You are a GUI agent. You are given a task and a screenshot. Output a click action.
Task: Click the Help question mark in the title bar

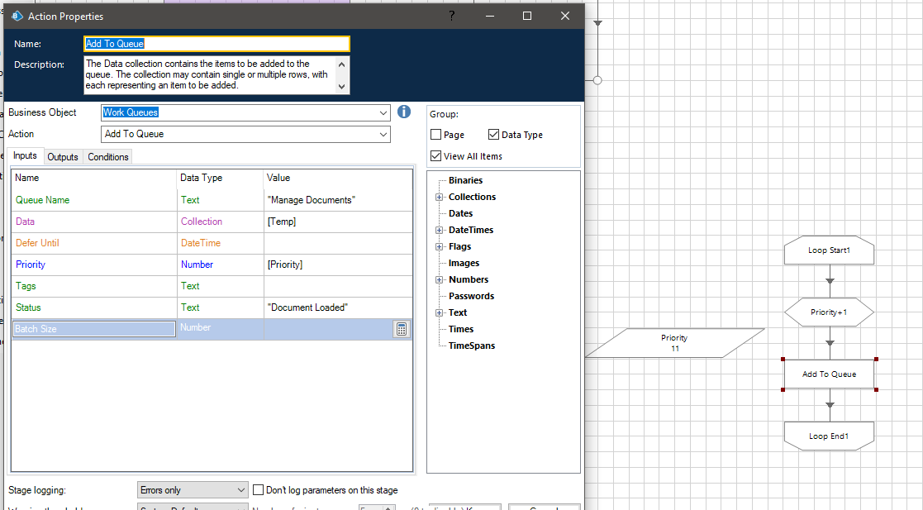pyautogui.click(x=451, y=16)
